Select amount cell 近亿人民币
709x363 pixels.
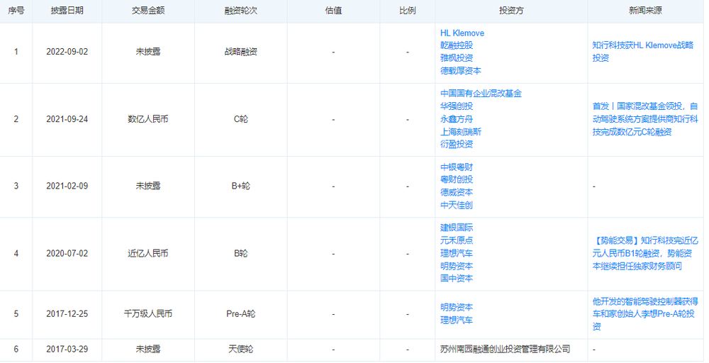pyautogui.click(x=148, y=253)
